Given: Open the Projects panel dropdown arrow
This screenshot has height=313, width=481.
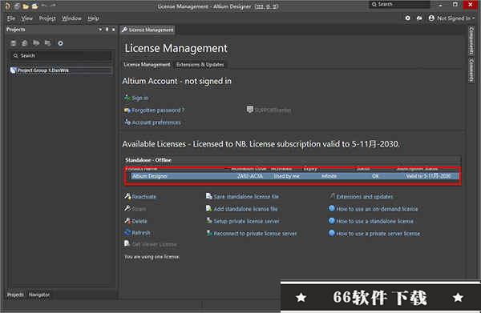Looking at the screenshot, I should 100,30.
